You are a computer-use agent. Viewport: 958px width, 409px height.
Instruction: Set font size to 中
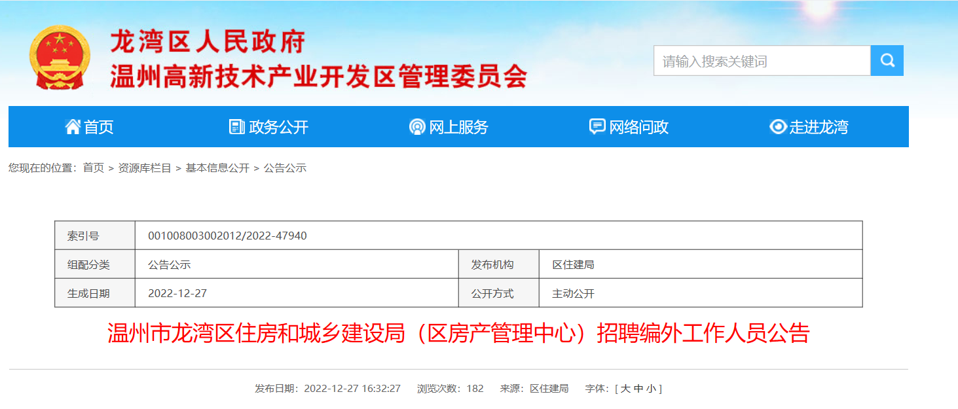coord(638,389)
